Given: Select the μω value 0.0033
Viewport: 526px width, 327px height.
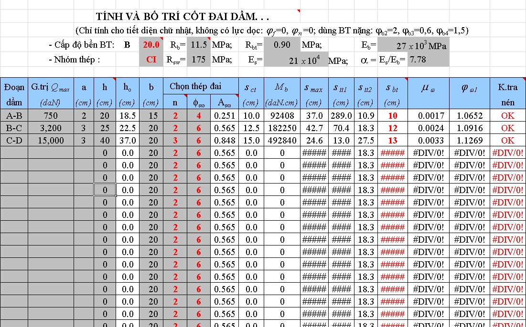Looking at the screenshot, I should (x=429, y=140).
